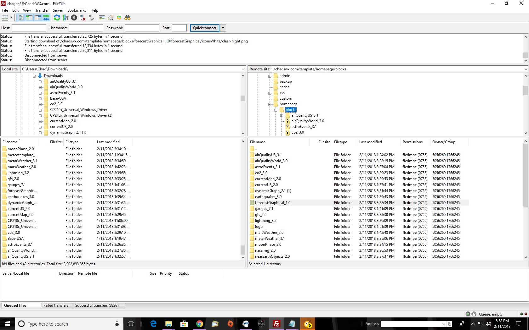Expand the css folder in remote tree
This screenshot has width=529, height=330.
[x=270, y=93]
